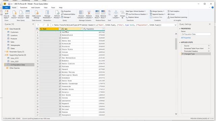Screen dimensions: 216x121
Task: Open the Manage query dropdown
Action: [x=66, y=17]
